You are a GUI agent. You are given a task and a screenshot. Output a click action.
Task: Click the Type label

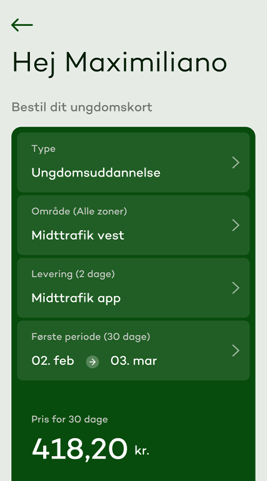click(44, 149)
